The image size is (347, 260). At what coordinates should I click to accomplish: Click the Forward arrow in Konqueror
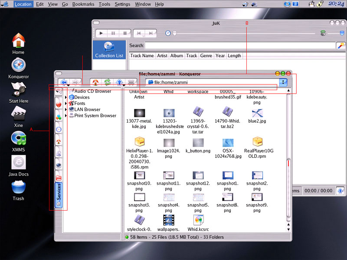click(x=75, y=82)
